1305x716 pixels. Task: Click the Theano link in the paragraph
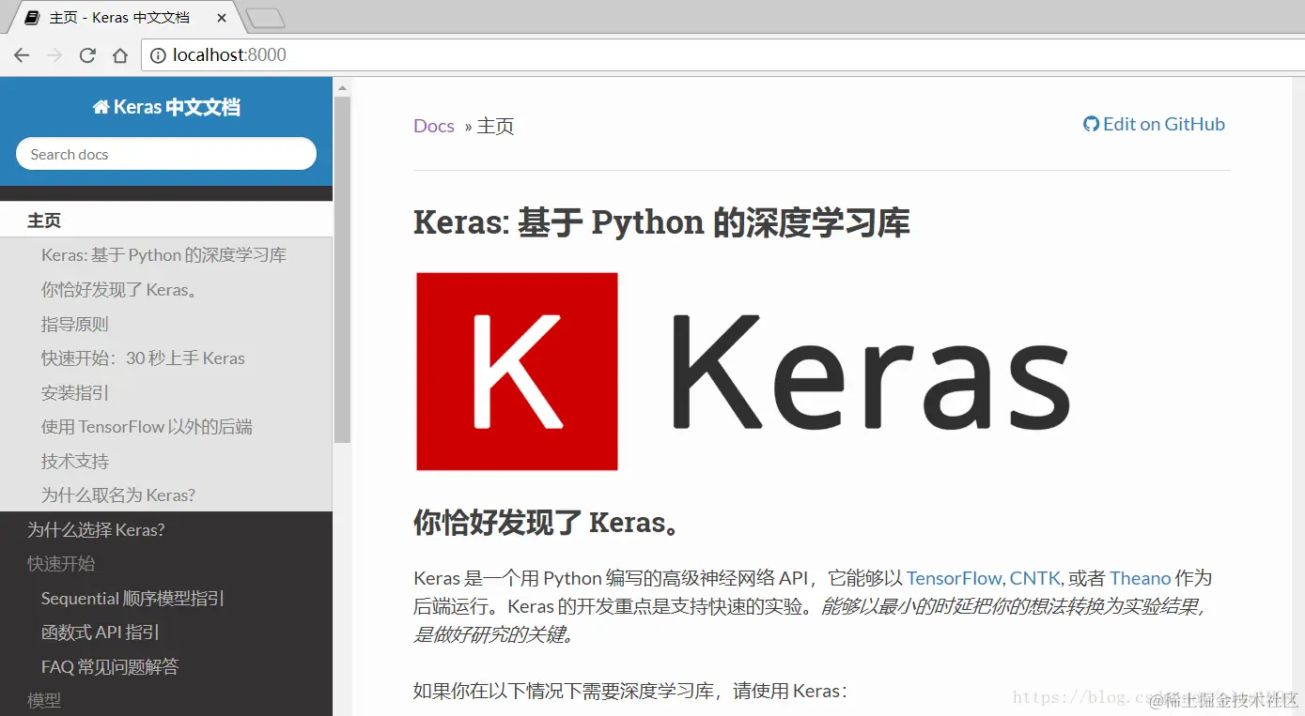point(1141,578)
